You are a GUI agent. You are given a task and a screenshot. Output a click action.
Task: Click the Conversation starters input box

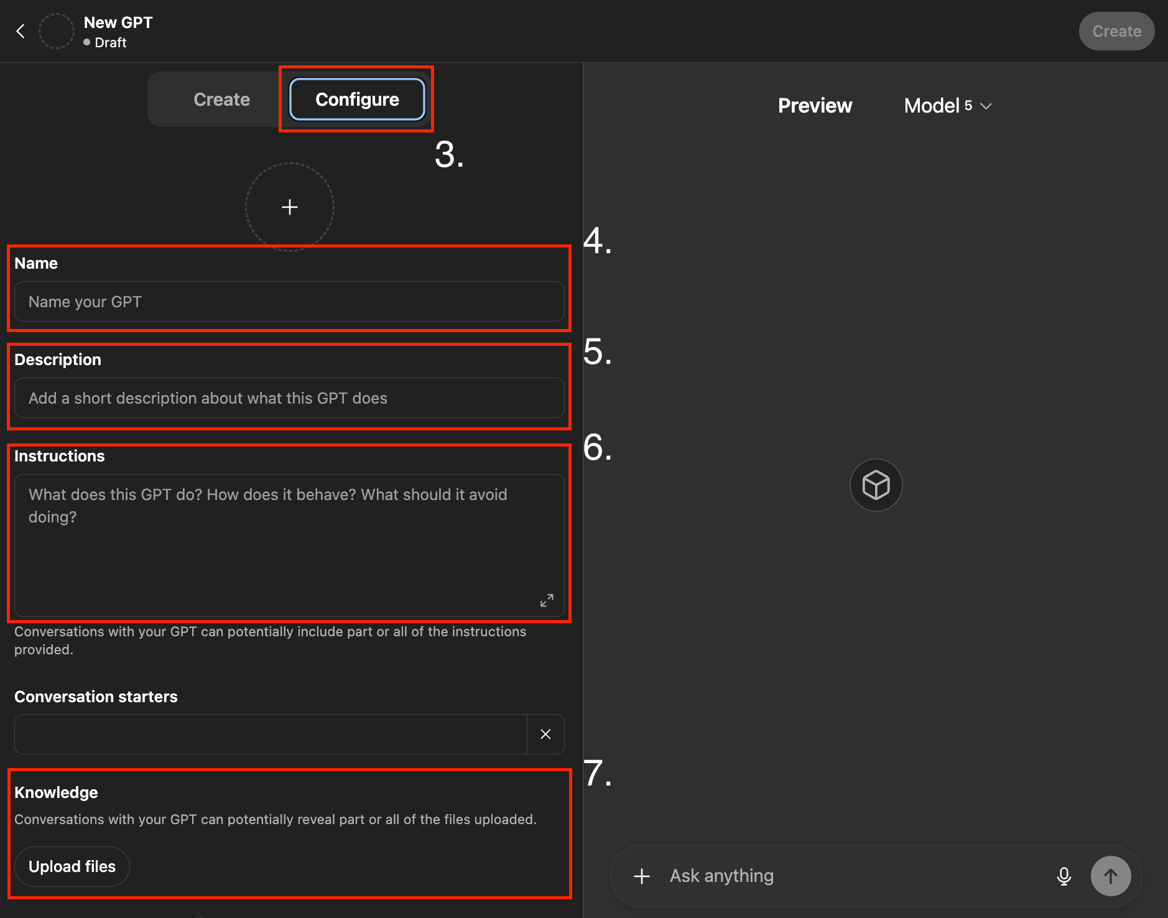271,735
